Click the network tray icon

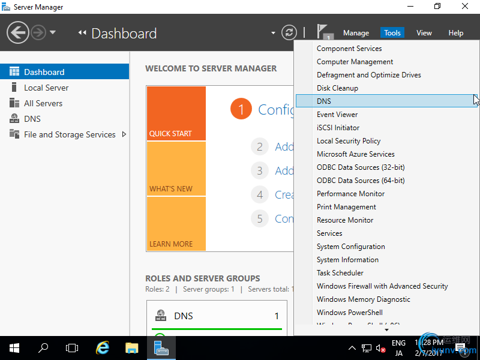[x=367, y=348]
